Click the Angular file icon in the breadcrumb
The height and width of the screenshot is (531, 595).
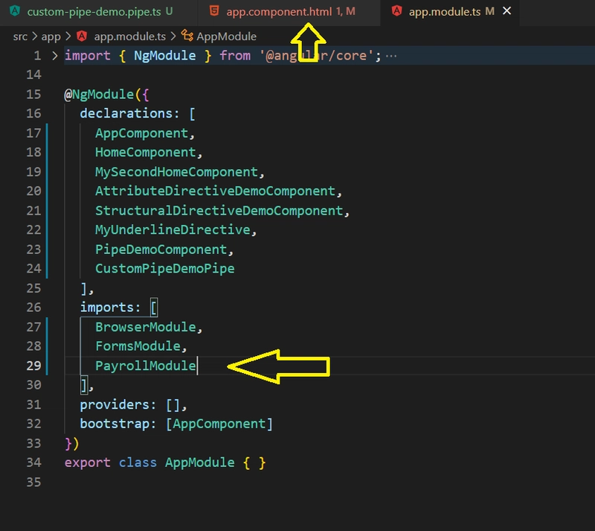pyautogui.click(x=82, y=36)
